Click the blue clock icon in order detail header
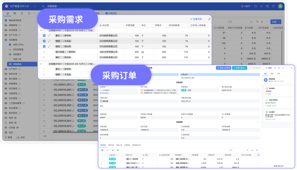 283,68
